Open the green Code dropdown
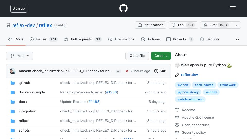 (x=161, y=56)
